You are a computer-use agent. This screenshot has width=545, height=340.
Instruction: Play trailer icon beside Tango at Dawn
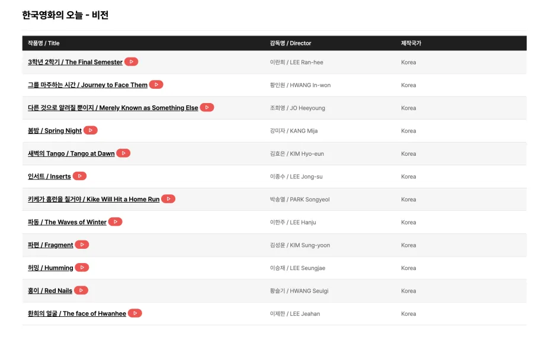(x=123, y=153)
